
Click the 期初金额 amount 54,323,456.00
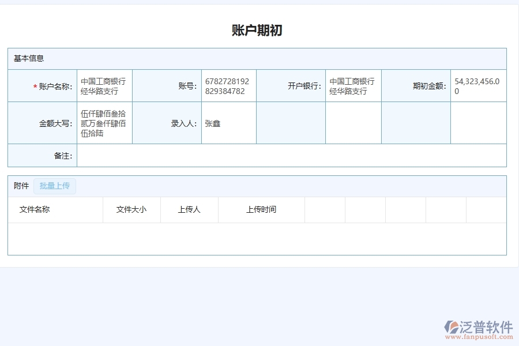(478, 85)
